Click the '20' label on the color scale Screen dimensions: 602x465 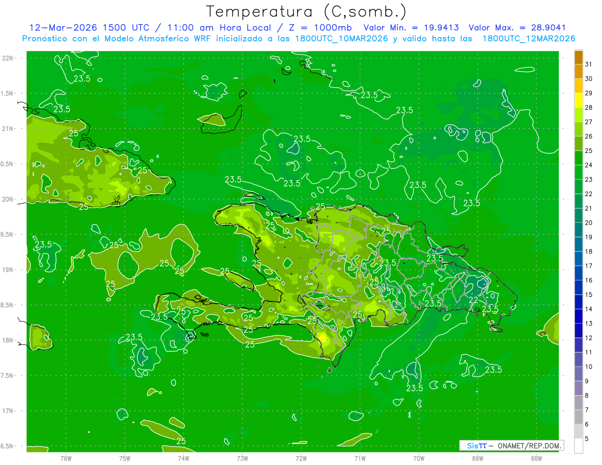point(589,223)
